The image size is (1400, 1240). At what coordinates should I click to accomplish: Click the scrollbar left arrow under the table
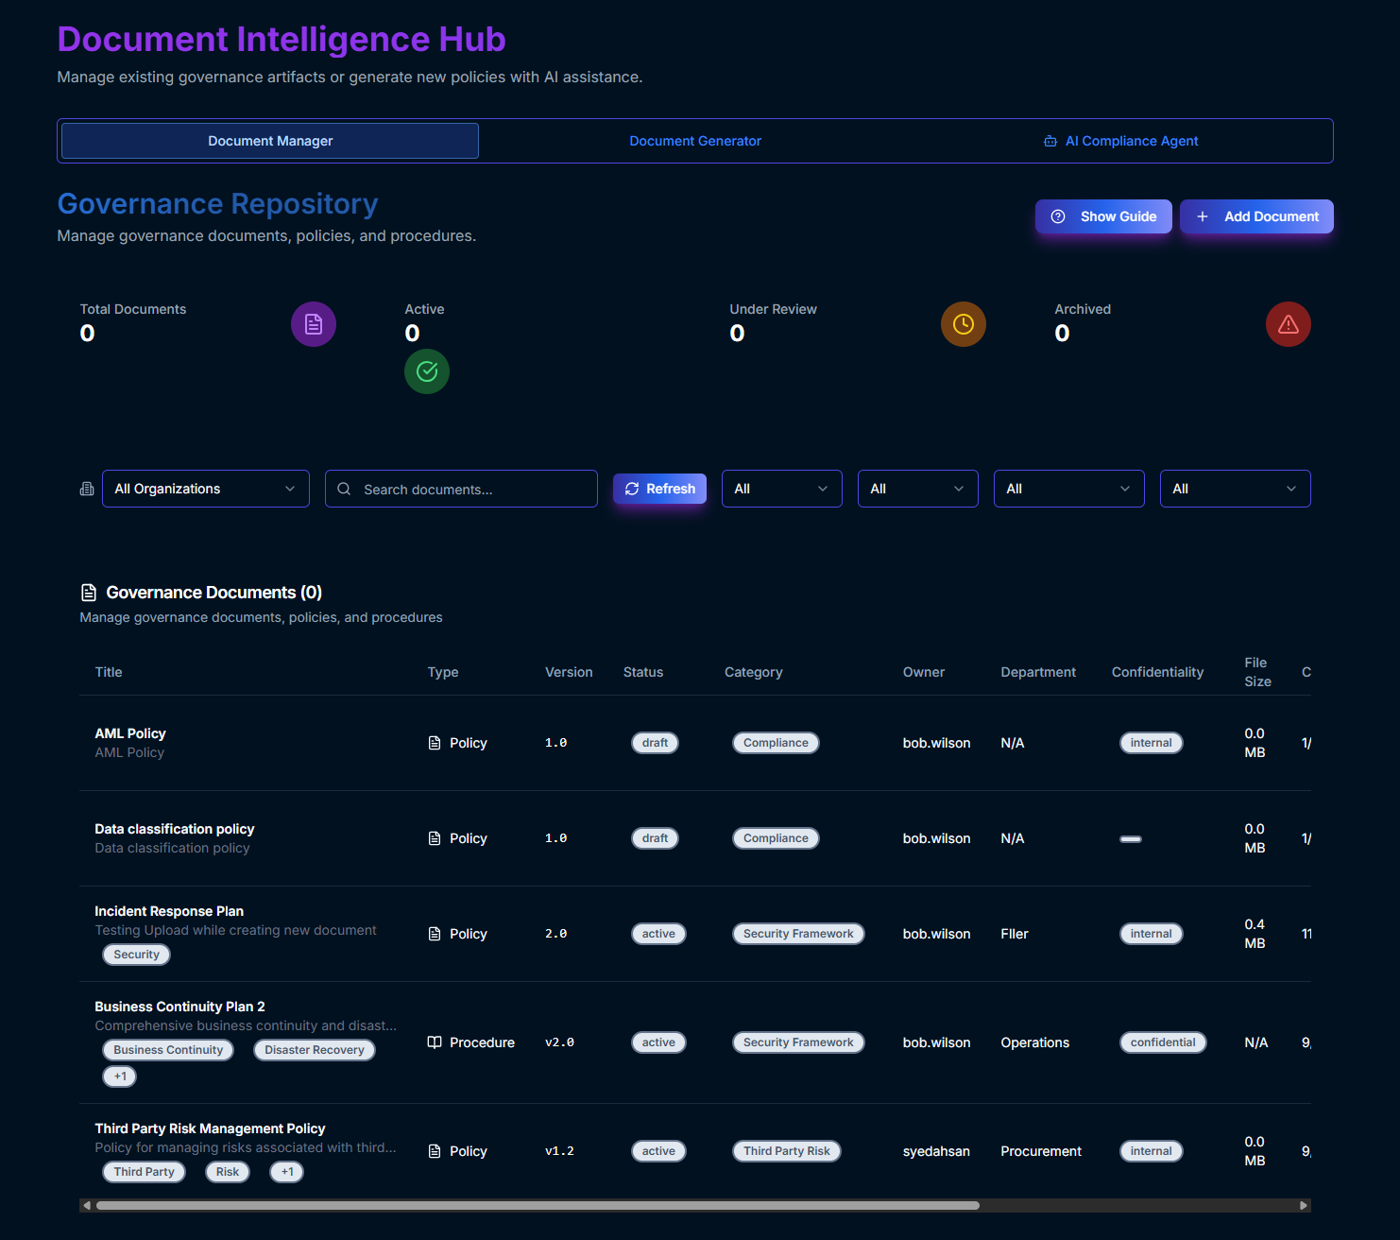tap(87, 1205)
